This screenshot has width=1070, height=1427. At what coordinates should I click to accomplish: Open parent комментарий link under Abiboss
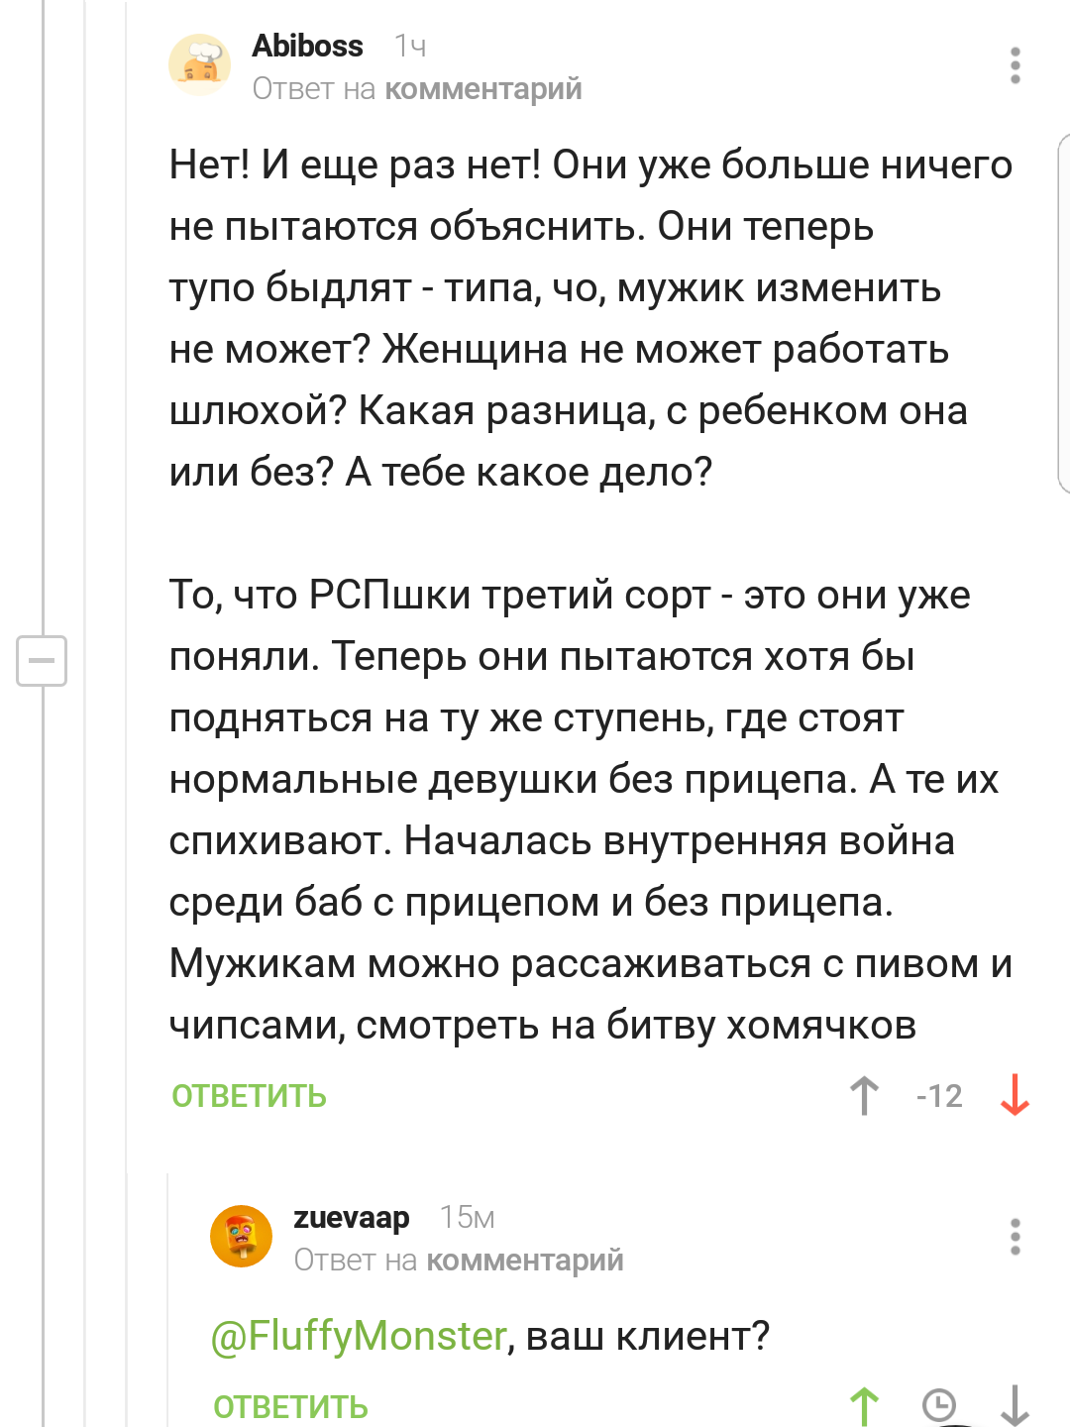(x=482, y=89)
